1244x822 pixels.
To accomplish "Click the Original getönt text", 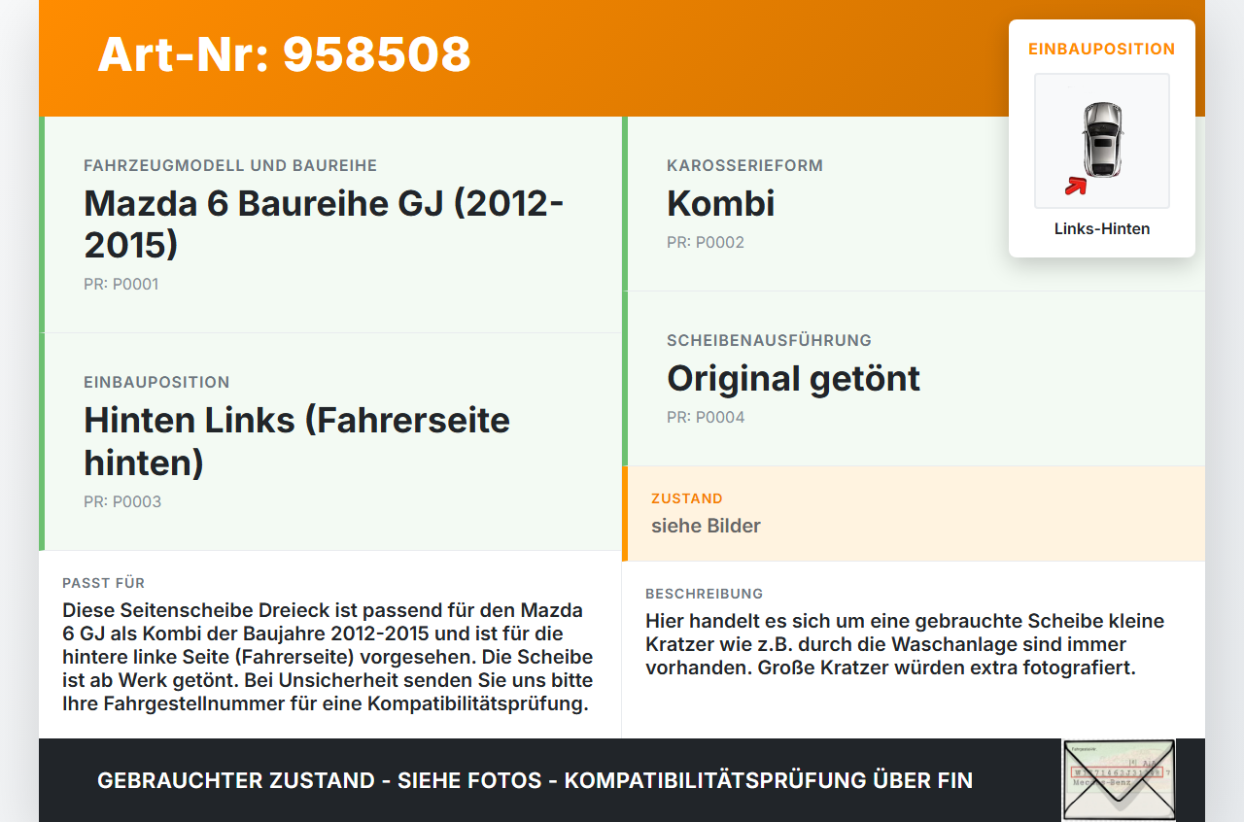I will 792,379.
